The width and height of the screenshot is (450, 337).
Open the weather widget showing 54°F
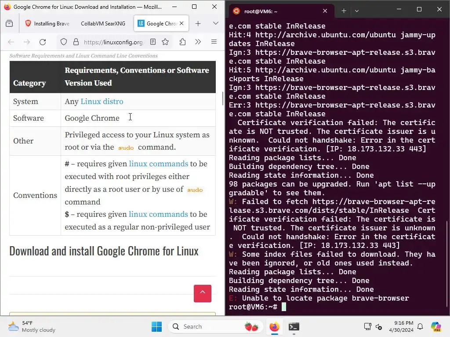pos(32,326)
